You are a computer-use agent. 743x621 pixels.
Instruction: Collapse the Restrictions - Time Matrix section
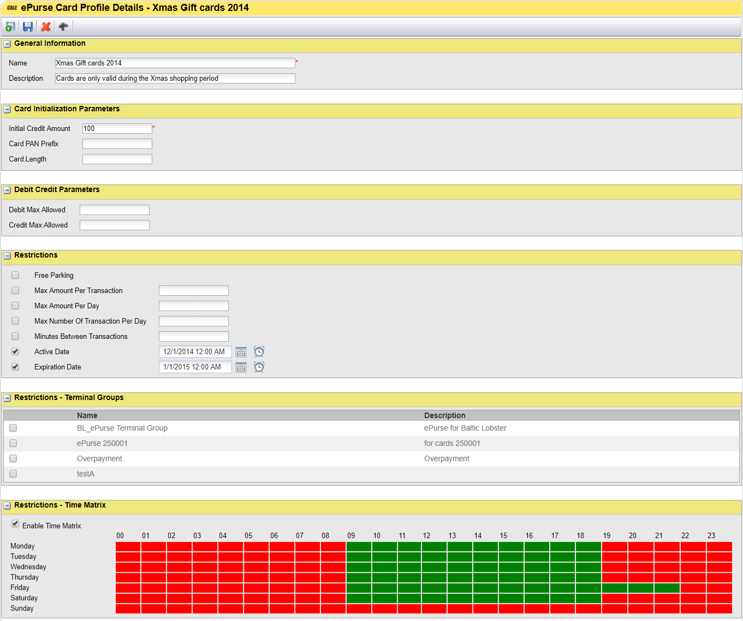(x=8, y=506)
